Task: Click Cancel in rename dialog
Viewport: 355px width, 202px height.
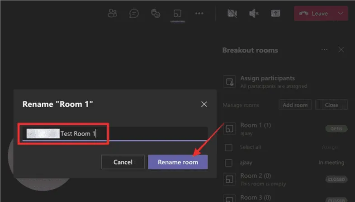Action: click(123, 162)
